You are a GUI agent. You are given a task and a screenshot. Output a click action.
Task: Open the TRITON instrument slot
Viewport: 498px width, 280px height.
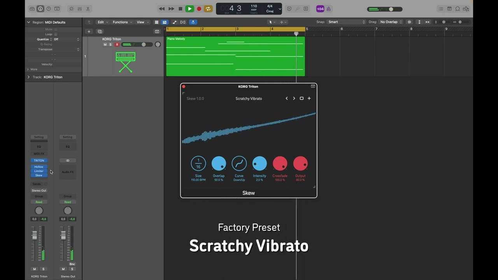point(39,161)
